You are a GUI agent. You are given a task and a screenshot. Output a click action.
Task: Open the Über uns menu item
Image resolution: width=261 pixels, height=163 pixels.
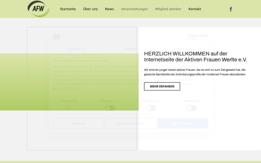[x=90, y=9]
